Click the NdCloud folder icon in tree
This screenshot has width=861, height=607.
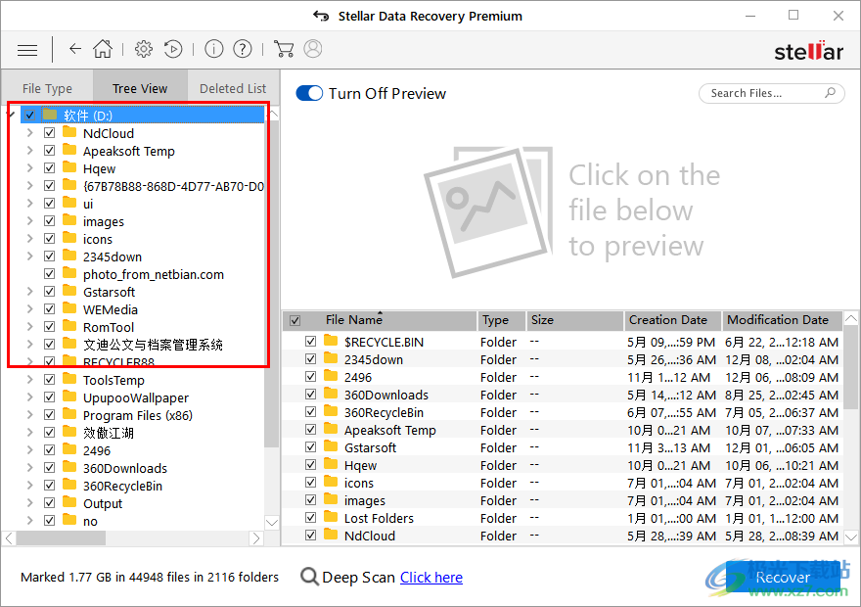[69, 132]
